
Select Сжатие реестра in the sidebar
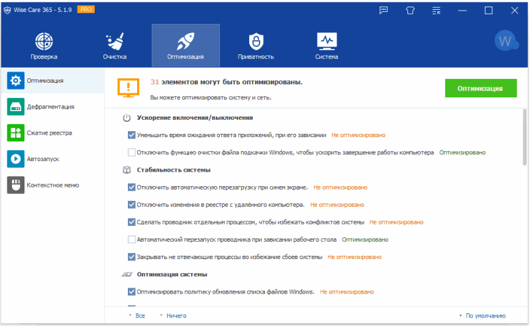pyautogui.click(x=50, y=133)
